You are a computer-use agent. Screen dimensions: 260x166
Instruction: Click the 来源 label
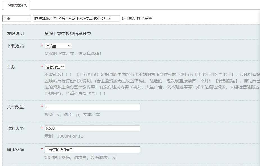tap(11, 67)
